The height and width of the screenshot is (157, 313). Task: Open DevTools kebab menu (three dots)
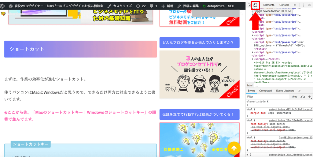[304, 5]
